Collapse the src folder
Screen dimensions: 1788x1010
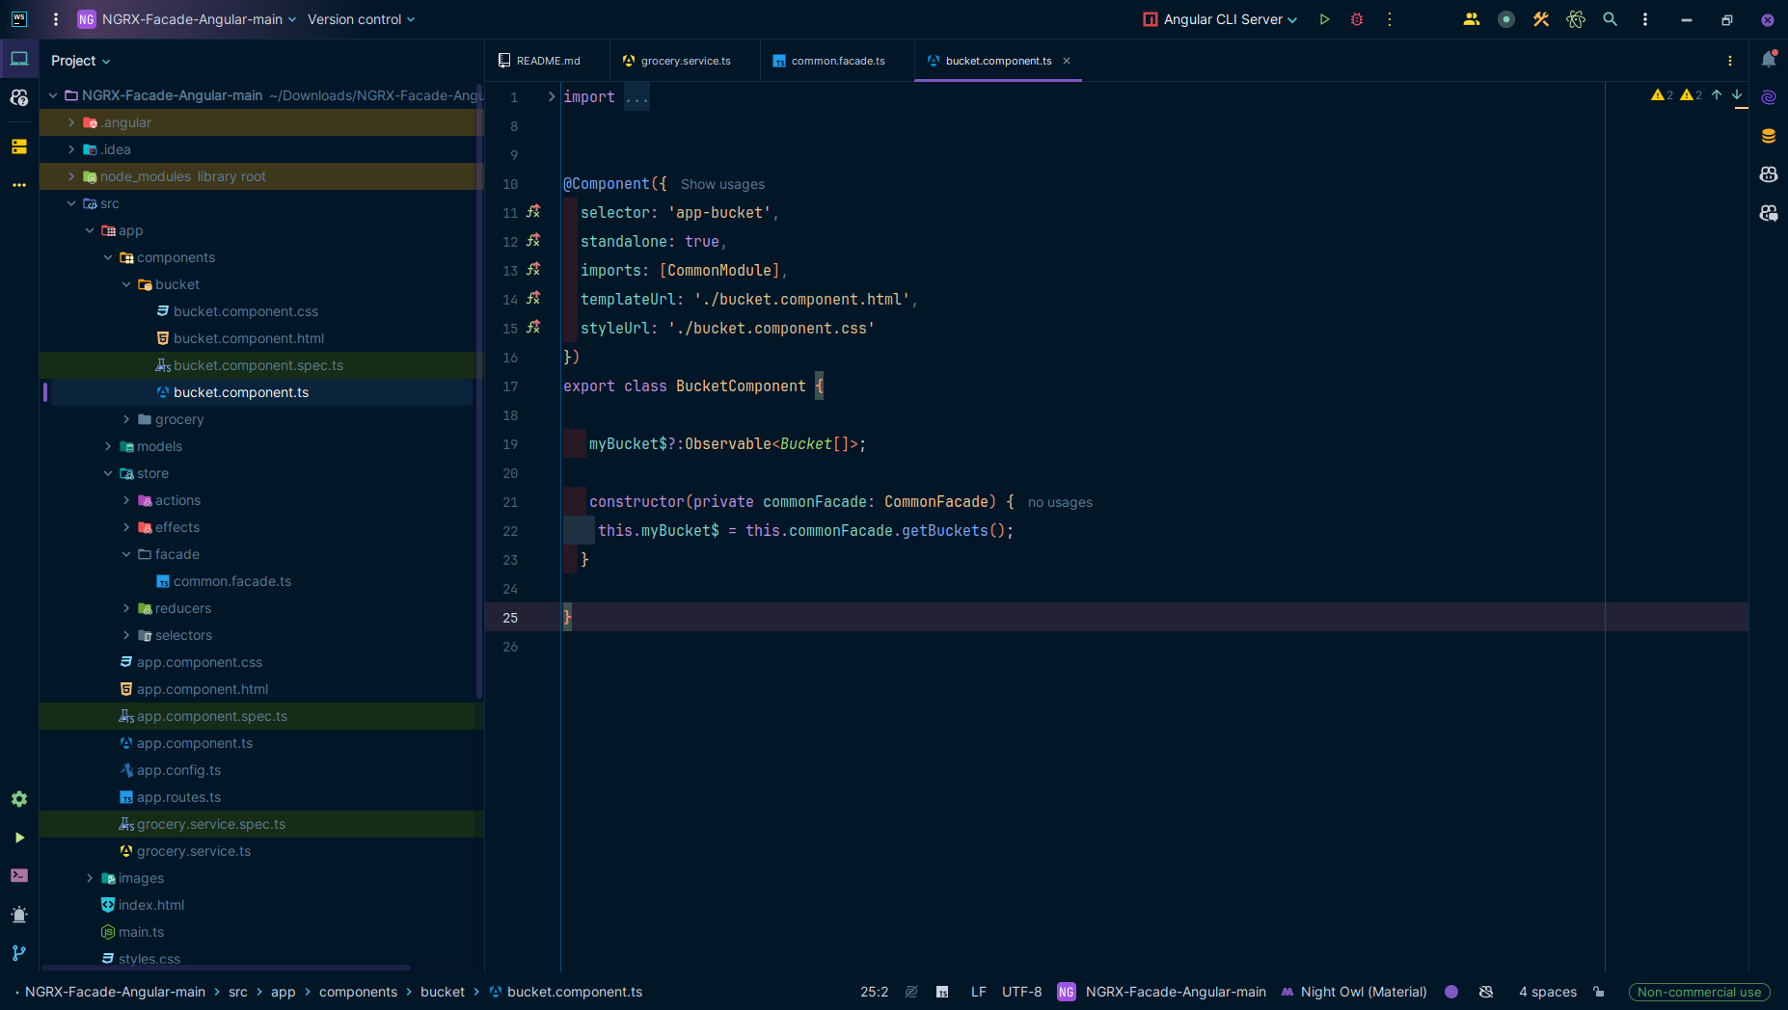[71, 203]
